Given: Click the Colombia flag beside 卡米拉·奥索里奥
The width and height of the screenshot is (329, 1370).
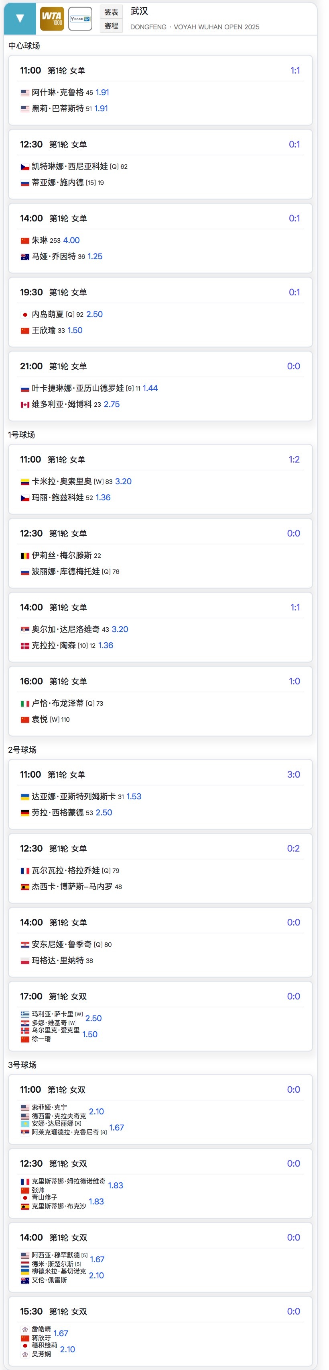Looking at the screenshot, I should (25, 482).
